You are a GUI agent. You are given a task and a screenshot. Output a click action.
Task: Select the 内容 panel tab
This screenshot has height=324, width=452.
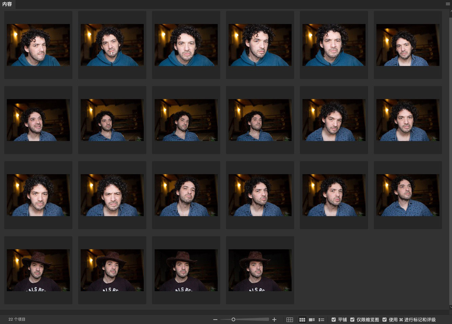7,4
